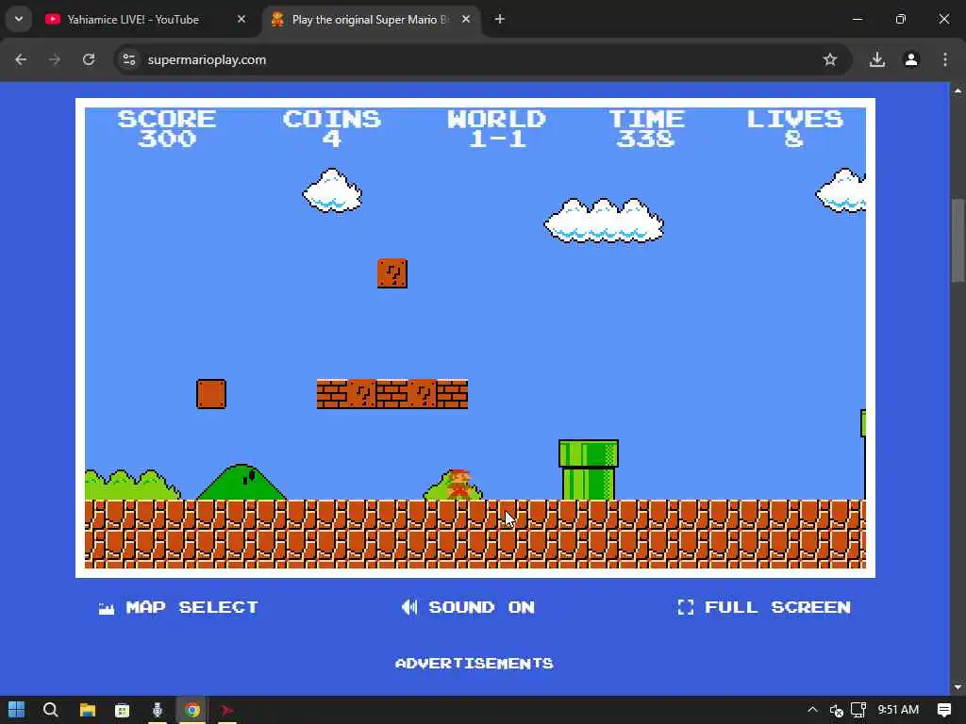966x724 pixels.
Task: Click the Chrome icon in the taskbar
Action: (192, 710)
